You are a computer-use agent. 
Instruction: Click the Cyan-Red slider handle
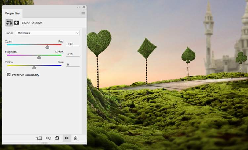click(x=47, y=47)
